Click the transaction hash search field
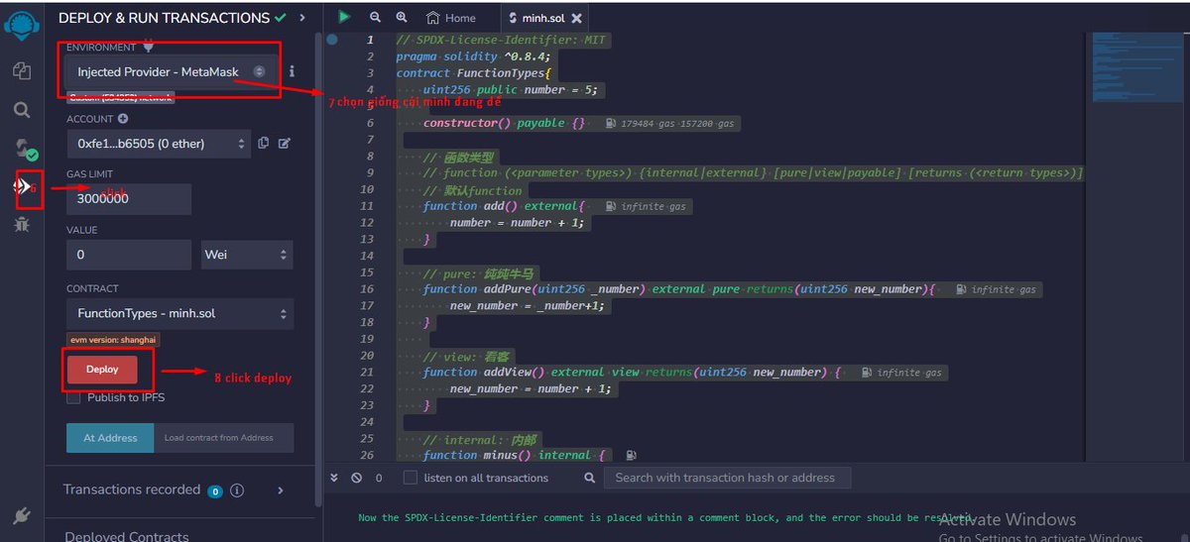 727,478
